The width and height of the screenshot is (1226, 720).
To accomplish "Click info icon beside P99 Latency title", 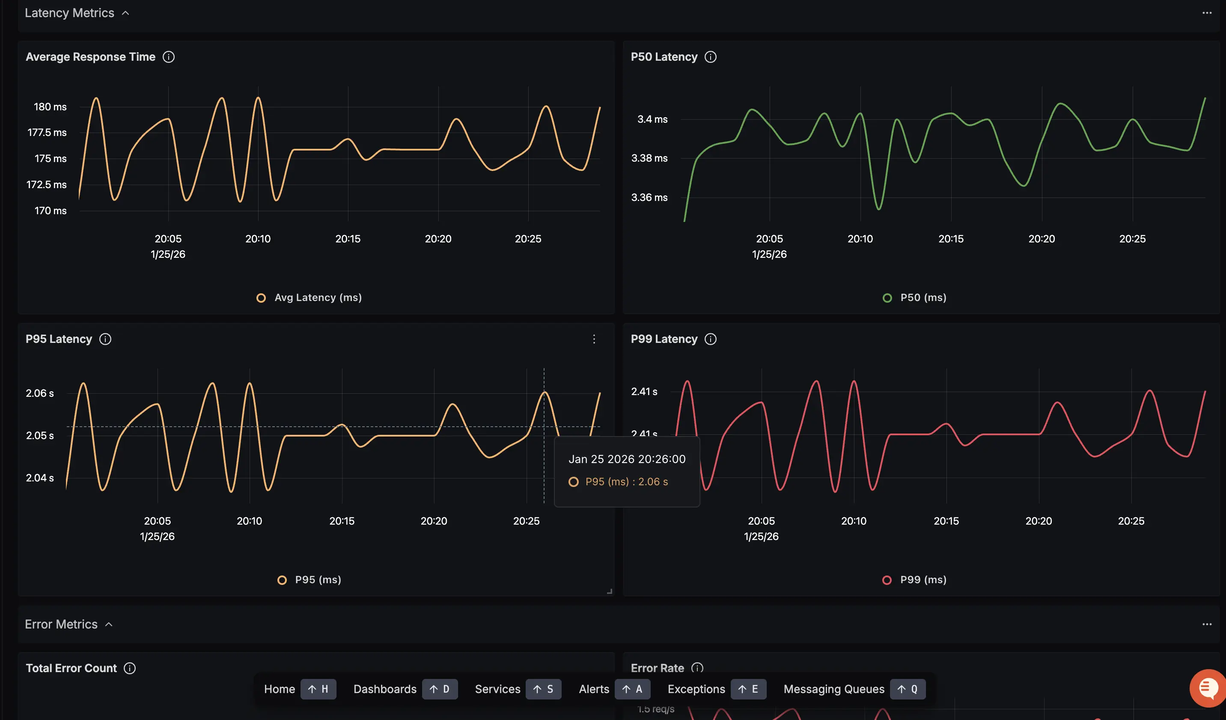I will [710, 339].
